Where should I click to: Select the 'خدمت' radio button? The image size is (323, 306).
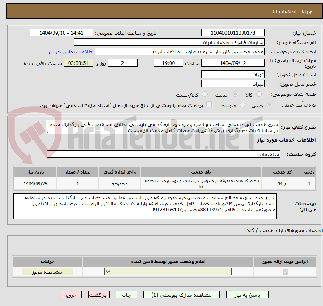point(235,94)
